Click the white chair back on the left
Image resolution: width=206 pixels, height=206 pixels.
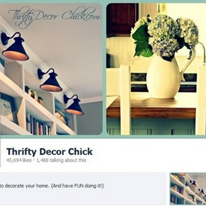pos(125,100)
